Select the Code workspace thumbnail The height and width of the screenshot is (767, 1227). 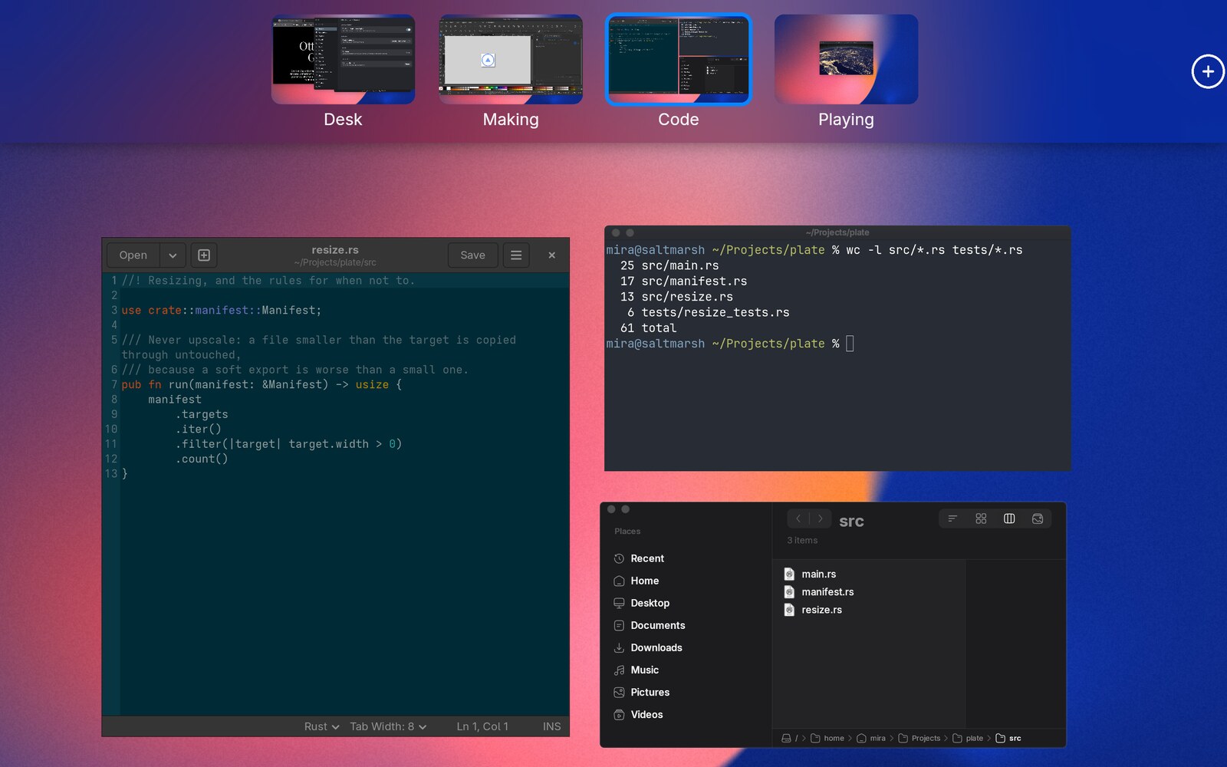[x=678, y=60]
